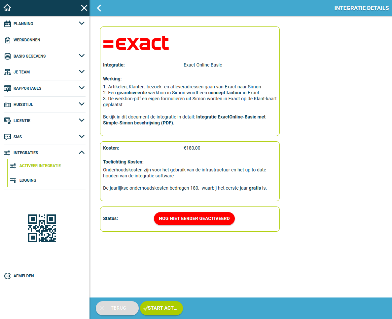Open the Huisstijl menu item
The image size is (392, 319).
45,105
